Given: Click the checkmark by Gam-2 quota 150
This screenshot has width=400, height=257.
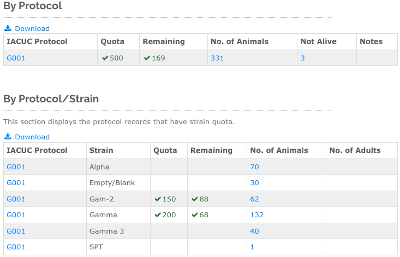Looking at the screenshot, I should (158, 199).
